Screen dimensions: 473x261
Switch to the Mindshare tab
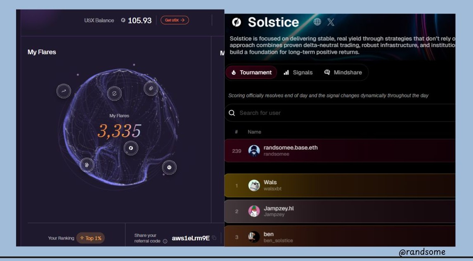[343, 72]
